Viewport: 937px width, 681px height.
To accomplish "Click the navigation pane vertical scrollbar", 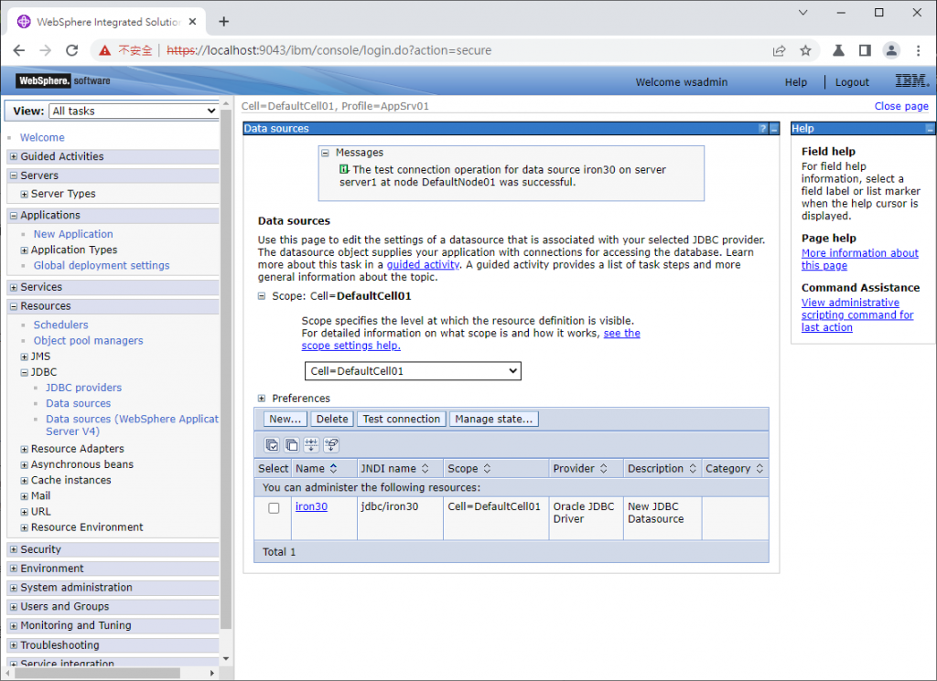I will pyautogui.click(x=226, y=368).
